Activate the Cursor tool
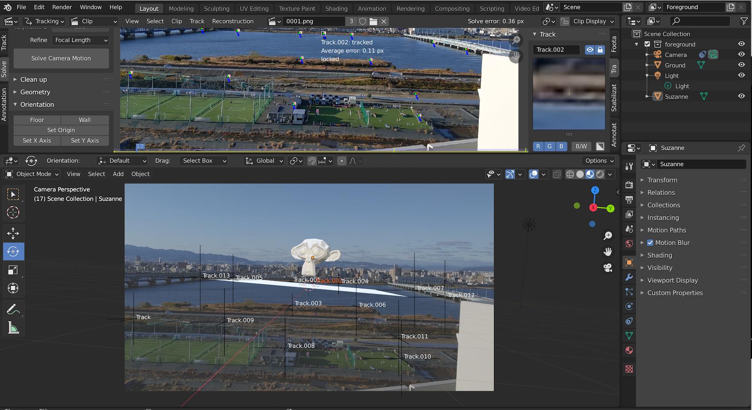752x410 pixels. 13,212
